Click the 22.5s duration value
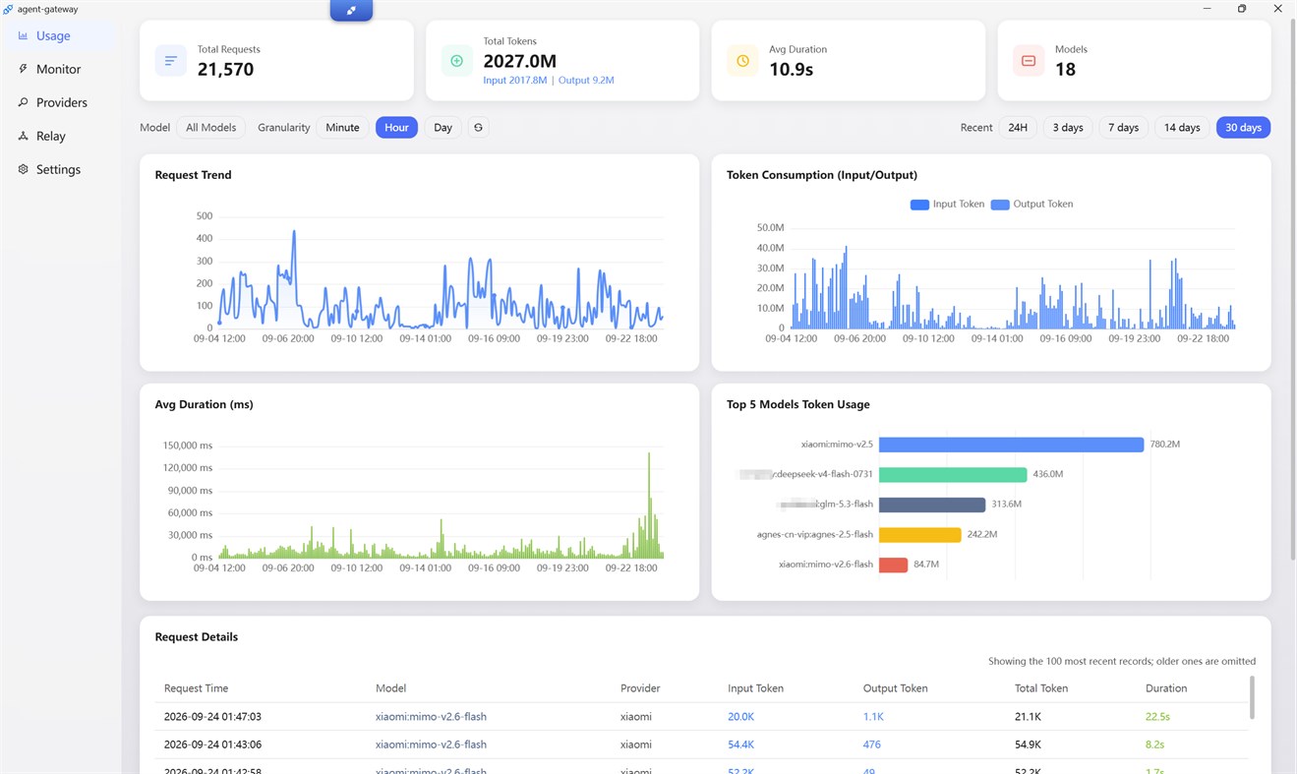 click(1157, 717)
